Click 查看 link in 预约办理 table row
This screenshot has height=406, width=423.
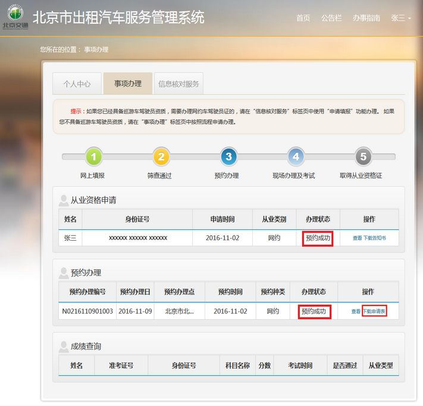pyautogui.click(x=356, y=311)
